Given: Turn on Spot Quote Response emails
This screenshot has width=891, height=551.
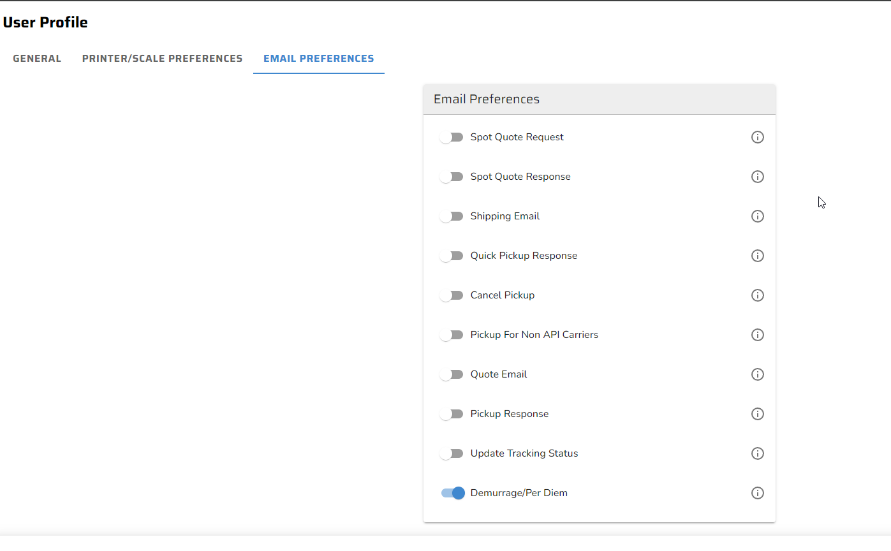Looking at the screenshot, I should (452, 177).
